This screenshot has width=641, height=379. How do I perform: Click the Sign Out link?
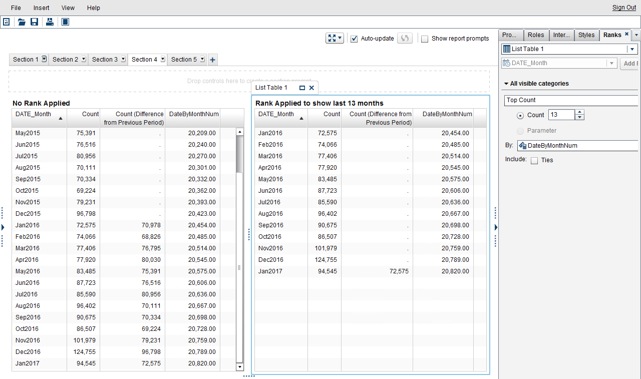[624, 8]
